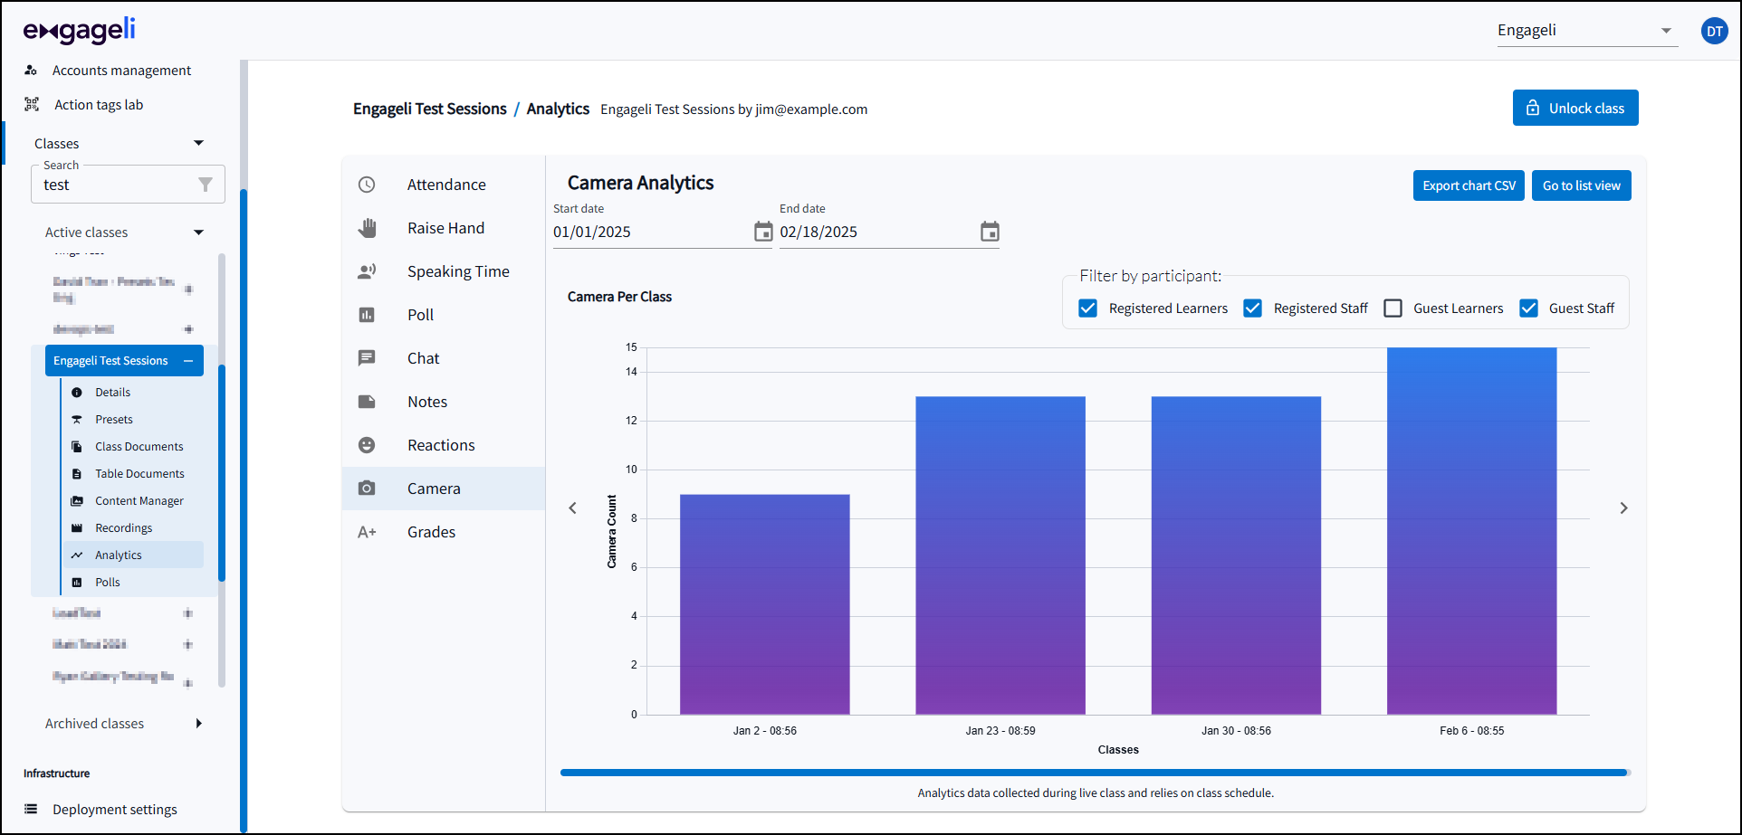Click the Camera icon in analytics menu
The width and height of the screenshot is (1742, 835).
tap(367, 489)
